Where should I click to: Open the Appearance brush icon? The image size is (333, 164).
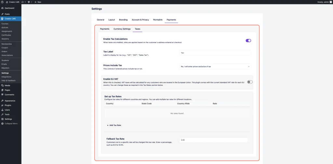point(3,101)
